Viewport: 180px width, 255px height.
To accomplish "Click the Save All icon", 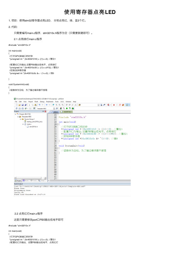I will (x=25, y=105).
